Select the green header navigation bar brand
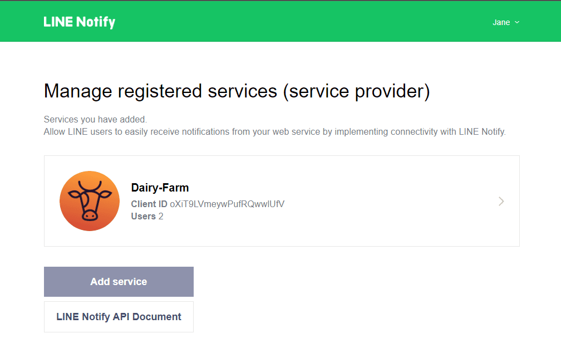The width and height of the screenshot is (561, 348). click(x=79, y=21)
